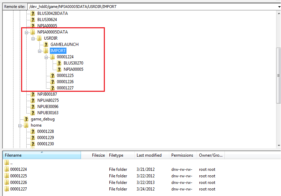Viewport: 281px width, 196px height.
Task: Select the USRDIR tree label
Action: click(x=51, y=38)
